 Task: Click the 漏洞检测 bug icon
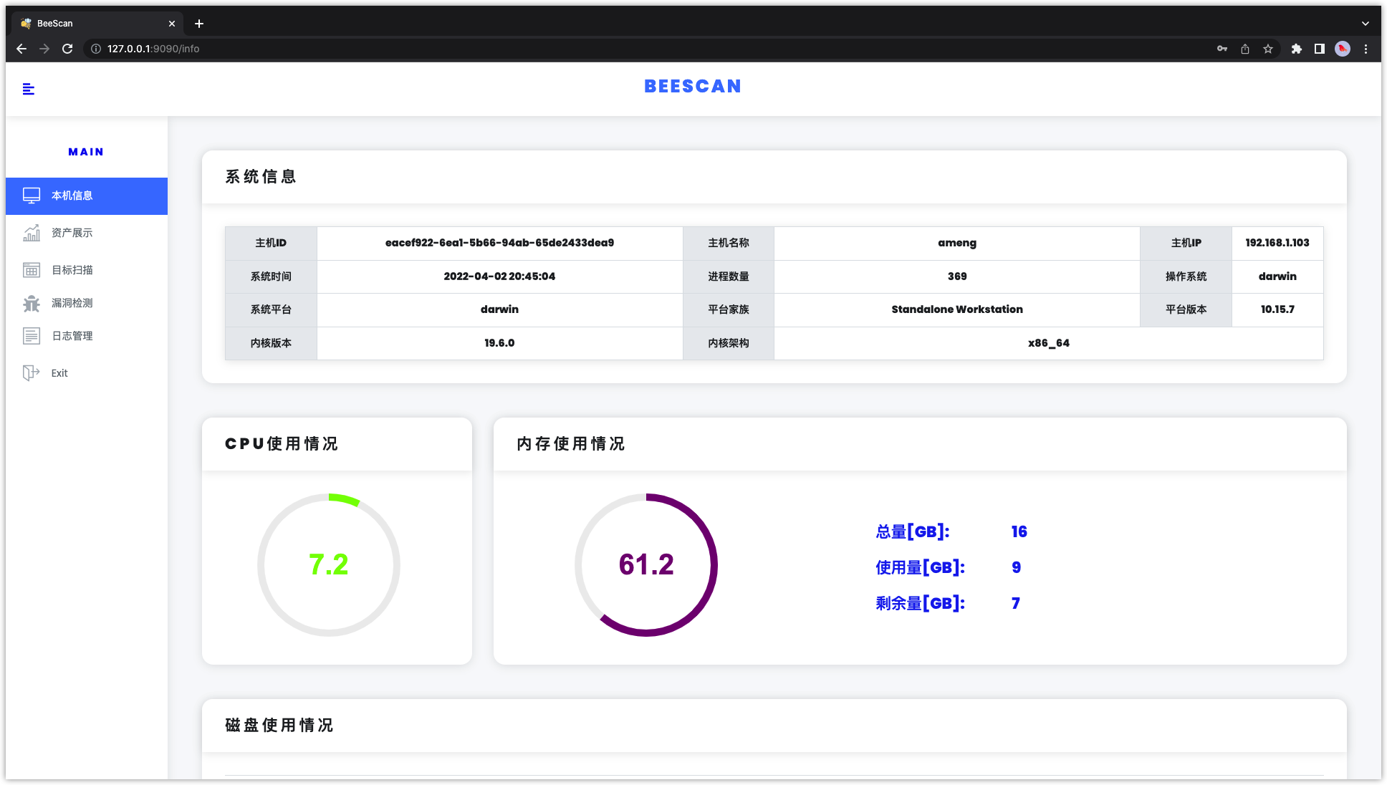click(x=32, y=303)
